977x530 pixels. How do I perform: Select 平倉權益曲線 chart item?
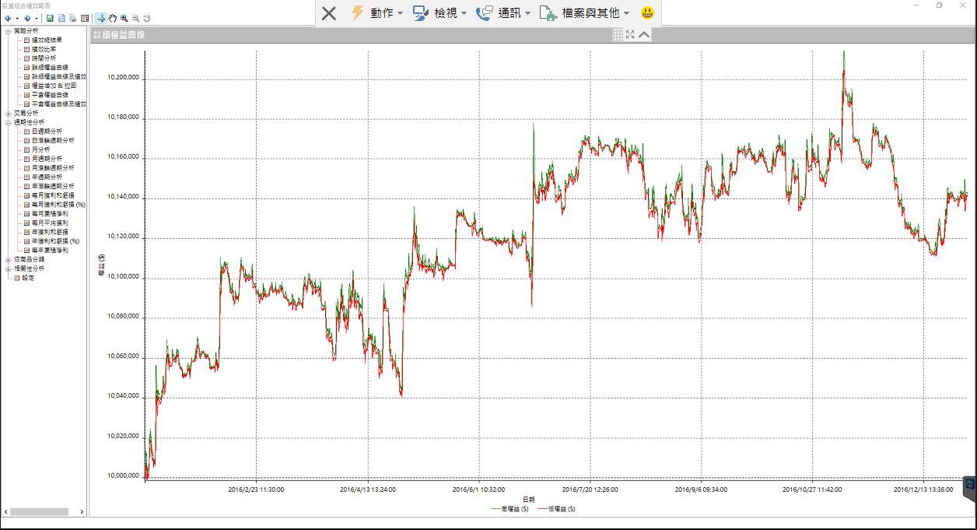(50, 95)
